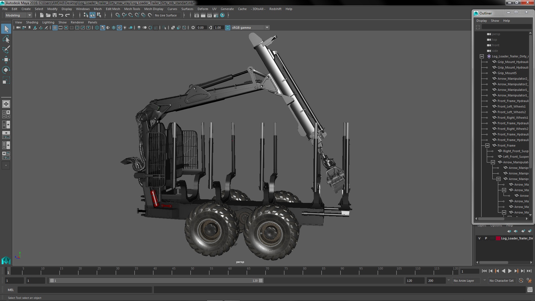Click red layer color swatch
The height and width of the screenshot is (301, 535).
click(498, 238)
